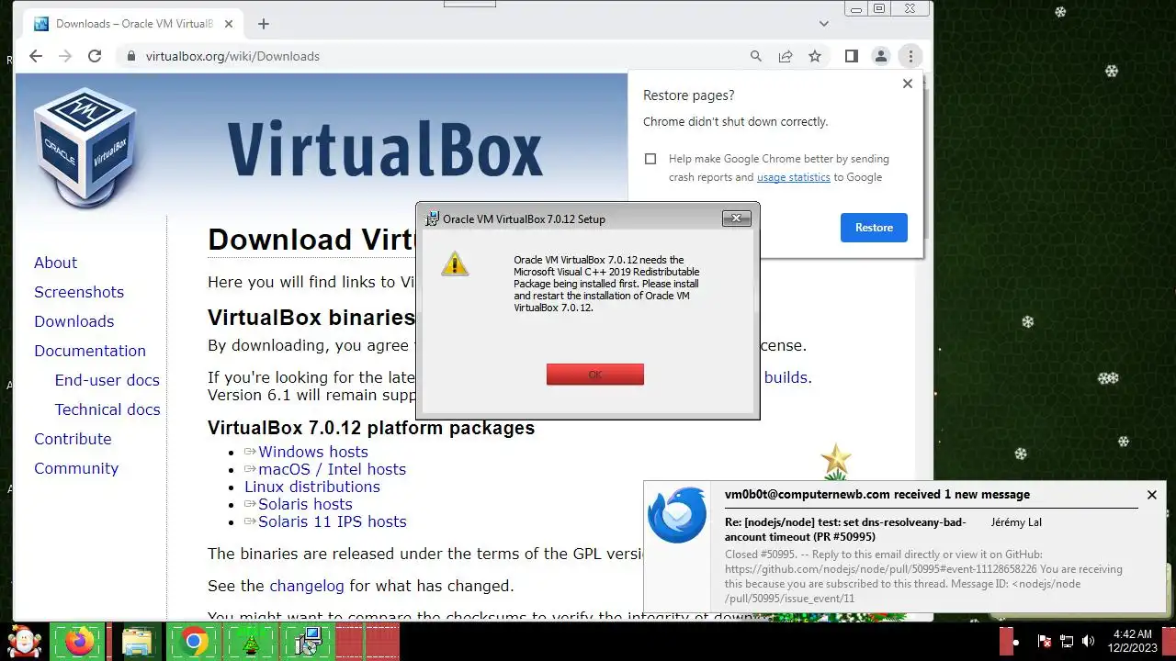Screen dimensions: 1176x661
Task: Click the volume speaker tray icon
Action: [x=1089, y=642]
